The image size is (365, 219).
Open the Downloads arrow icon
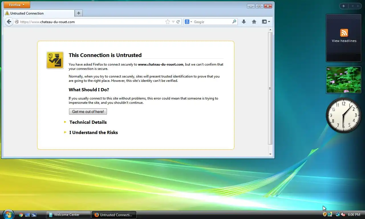pos(244,22)
